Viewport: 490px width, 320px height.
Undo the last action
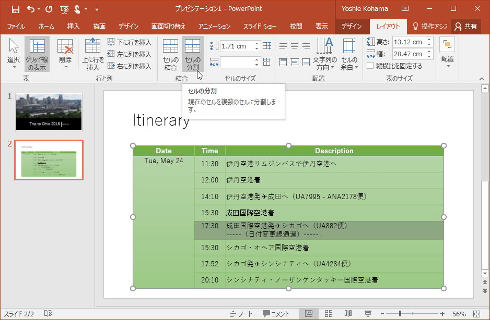click(31, 9)
